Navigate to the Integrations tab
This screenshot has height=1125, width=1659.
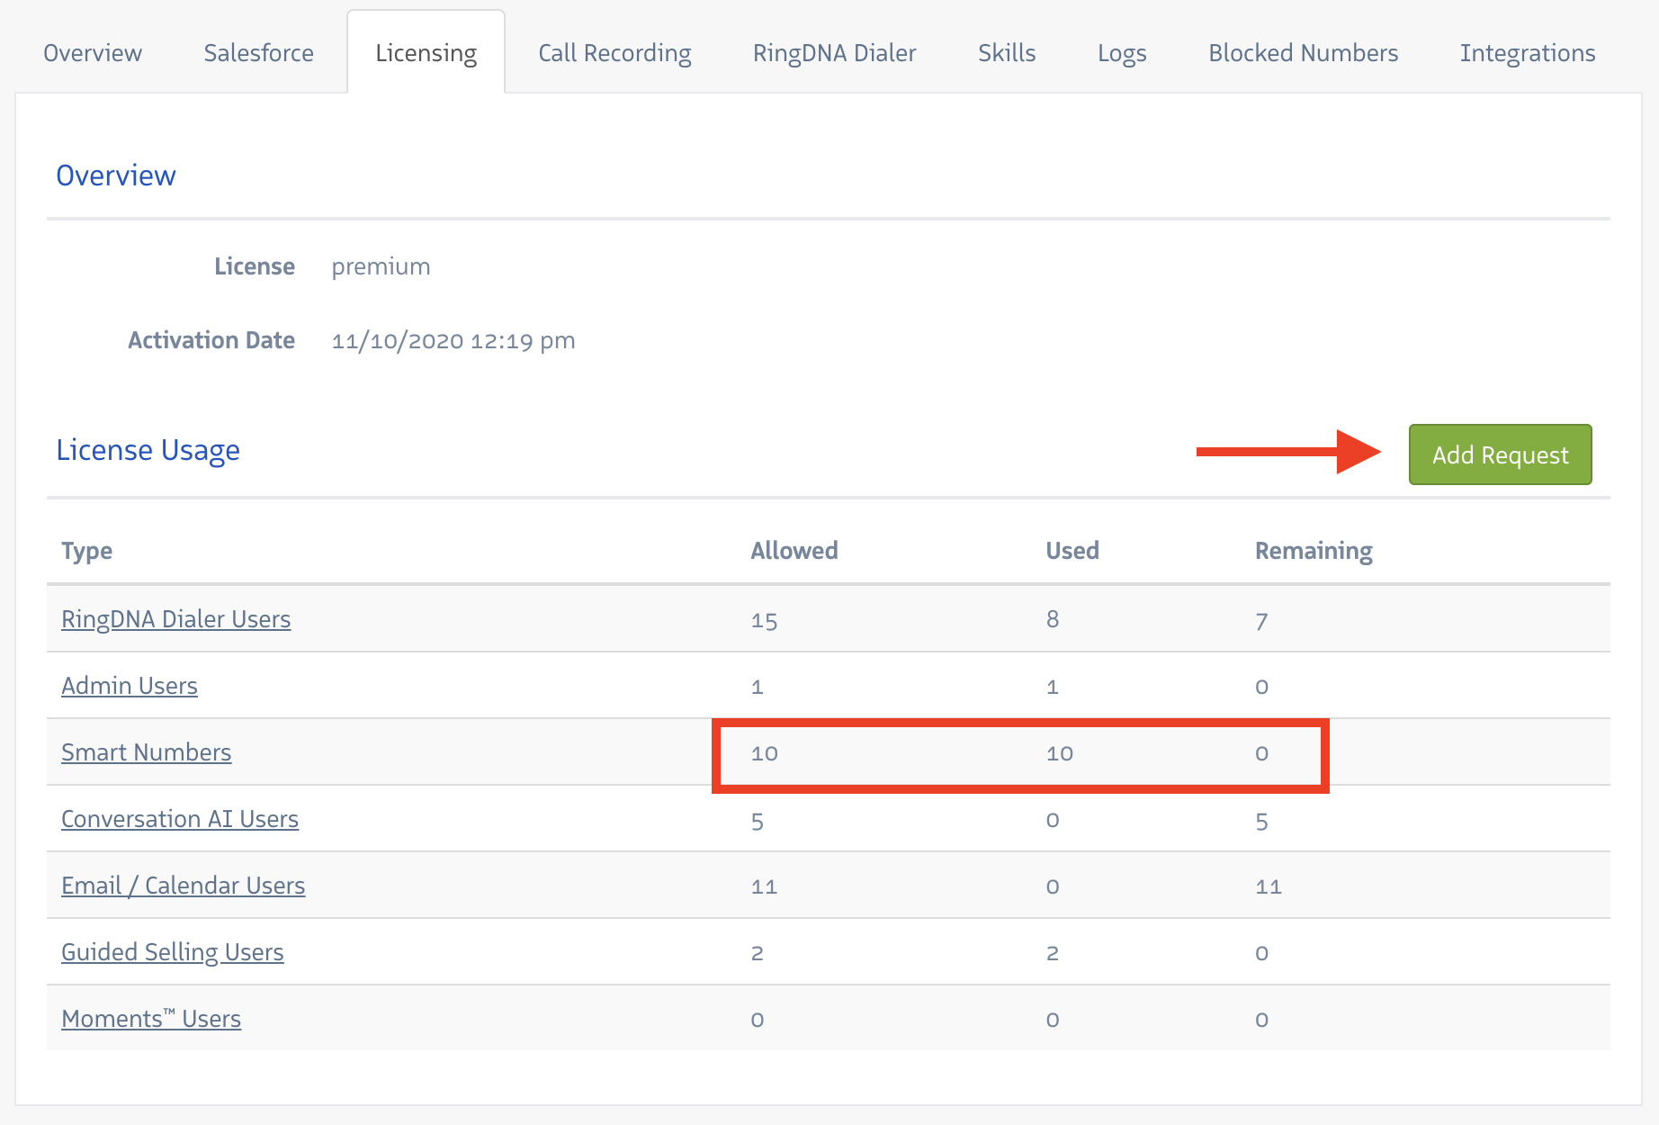(x=1527, y=53)
